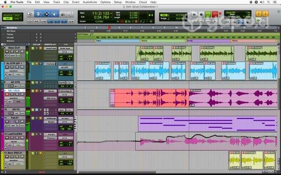The height and width of the screenshot is (175, 281).
Task: Open the Pro Comp insert on Ac GTR
Action: pos(50,64)
